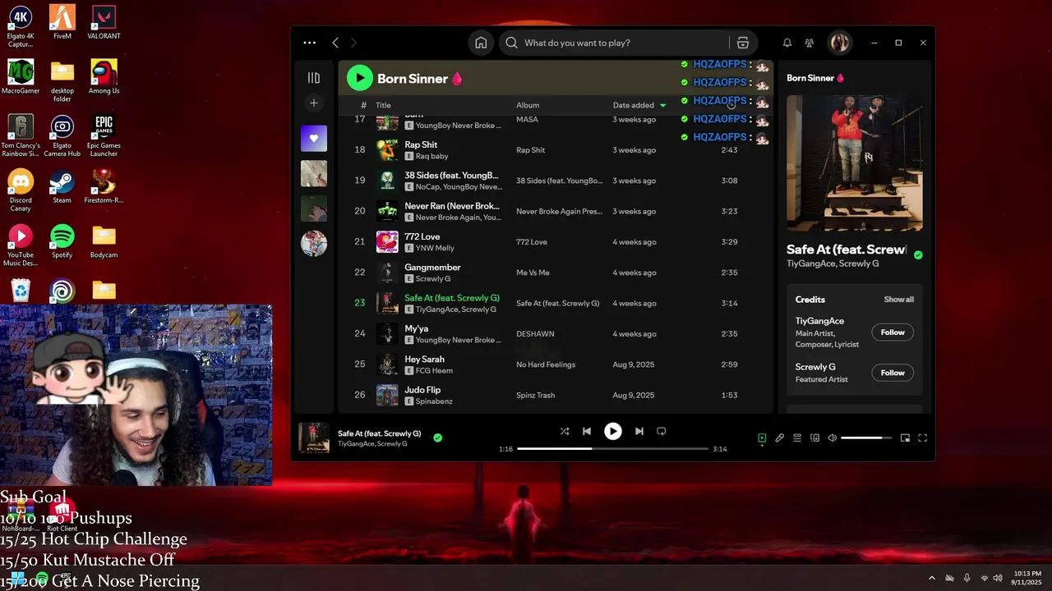Click the song progress bar
Image resolution: width=1052 pixels, height=591 pixels.
pyautogui.click(x=612, y=449)
